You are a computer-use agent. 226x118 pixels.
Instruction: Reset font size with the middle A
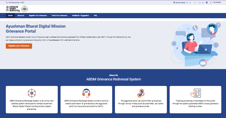pos(195,2)
